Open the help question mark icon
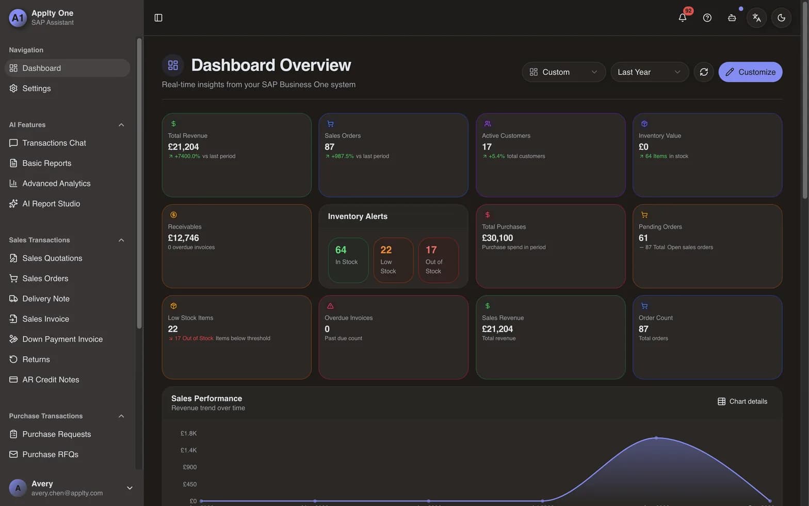Image resolution: width=809 pixels, height=506 pixels. tap(707, 18)
